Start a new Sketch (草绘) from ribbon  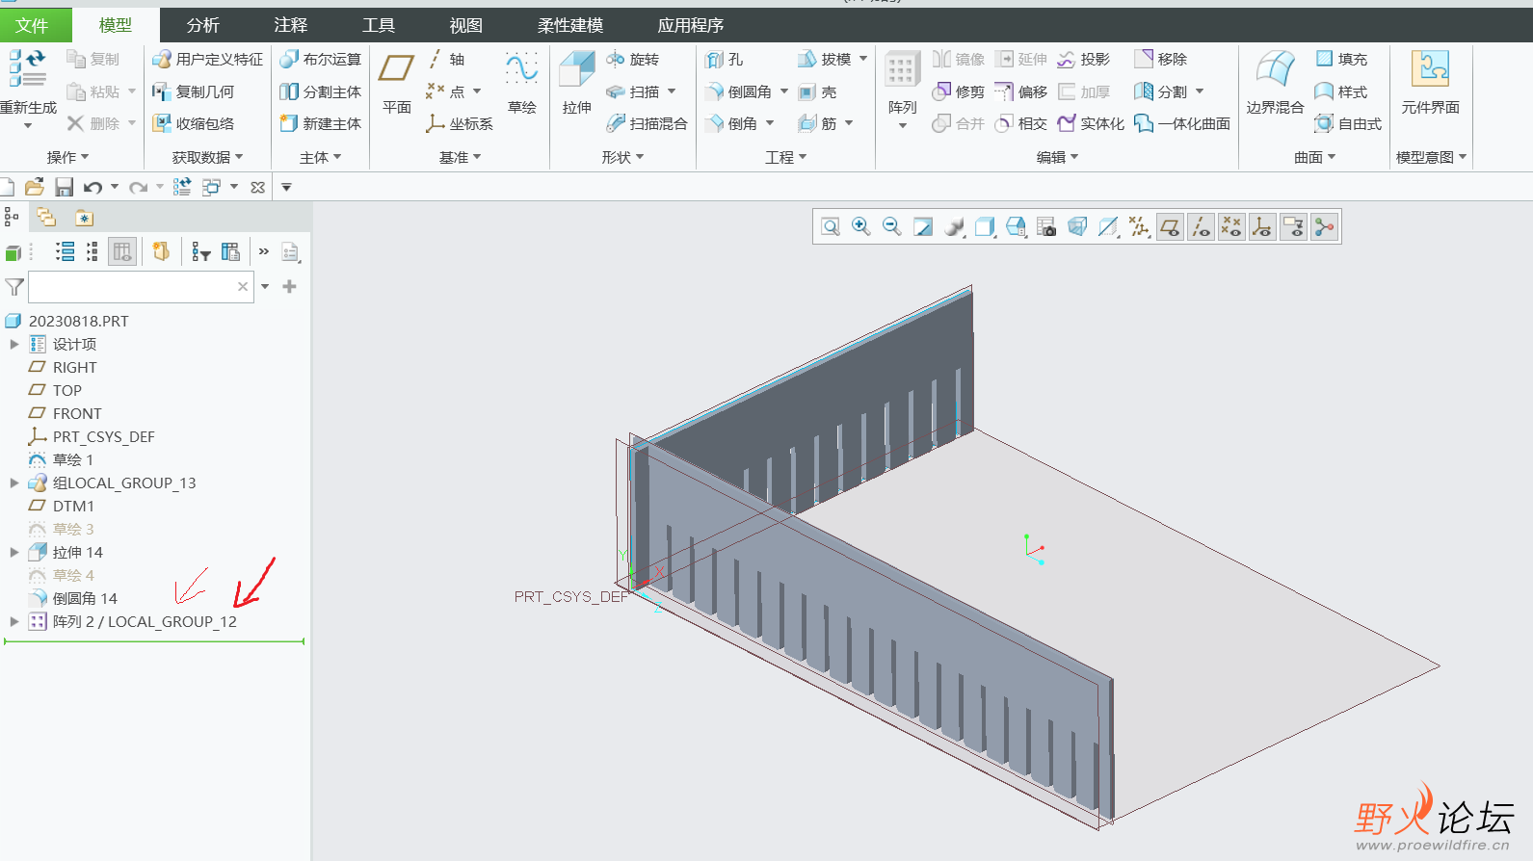click(521, 84)
